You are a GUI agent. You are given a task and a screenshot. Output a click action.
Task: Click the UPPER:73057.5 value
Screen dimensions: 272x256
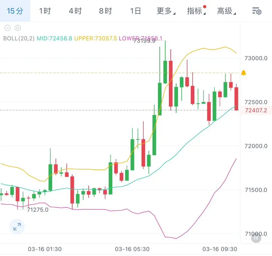(x=96, y=38)
